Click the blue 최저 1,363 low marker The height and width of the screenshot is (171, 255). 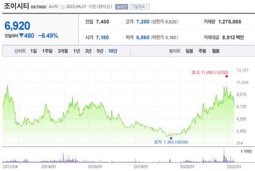(171, 138)
